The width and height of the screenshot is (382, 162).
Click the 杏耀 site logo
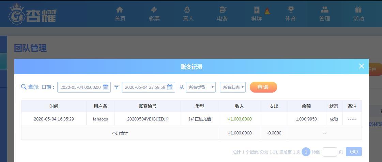[x=32, y=14]
